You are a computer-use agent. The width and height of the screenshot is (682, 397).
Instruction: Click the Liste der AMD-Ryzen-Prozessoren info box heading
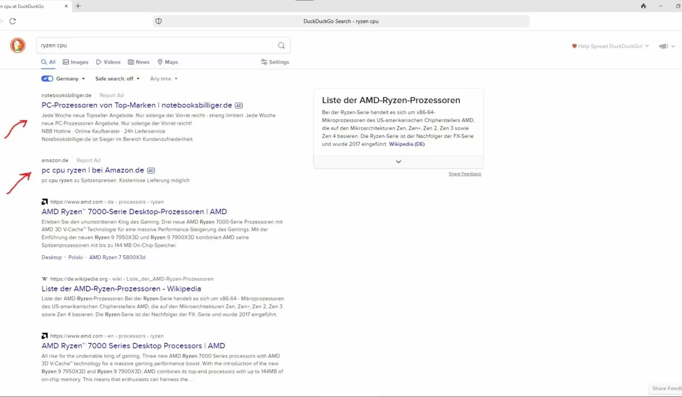point(391,100)
